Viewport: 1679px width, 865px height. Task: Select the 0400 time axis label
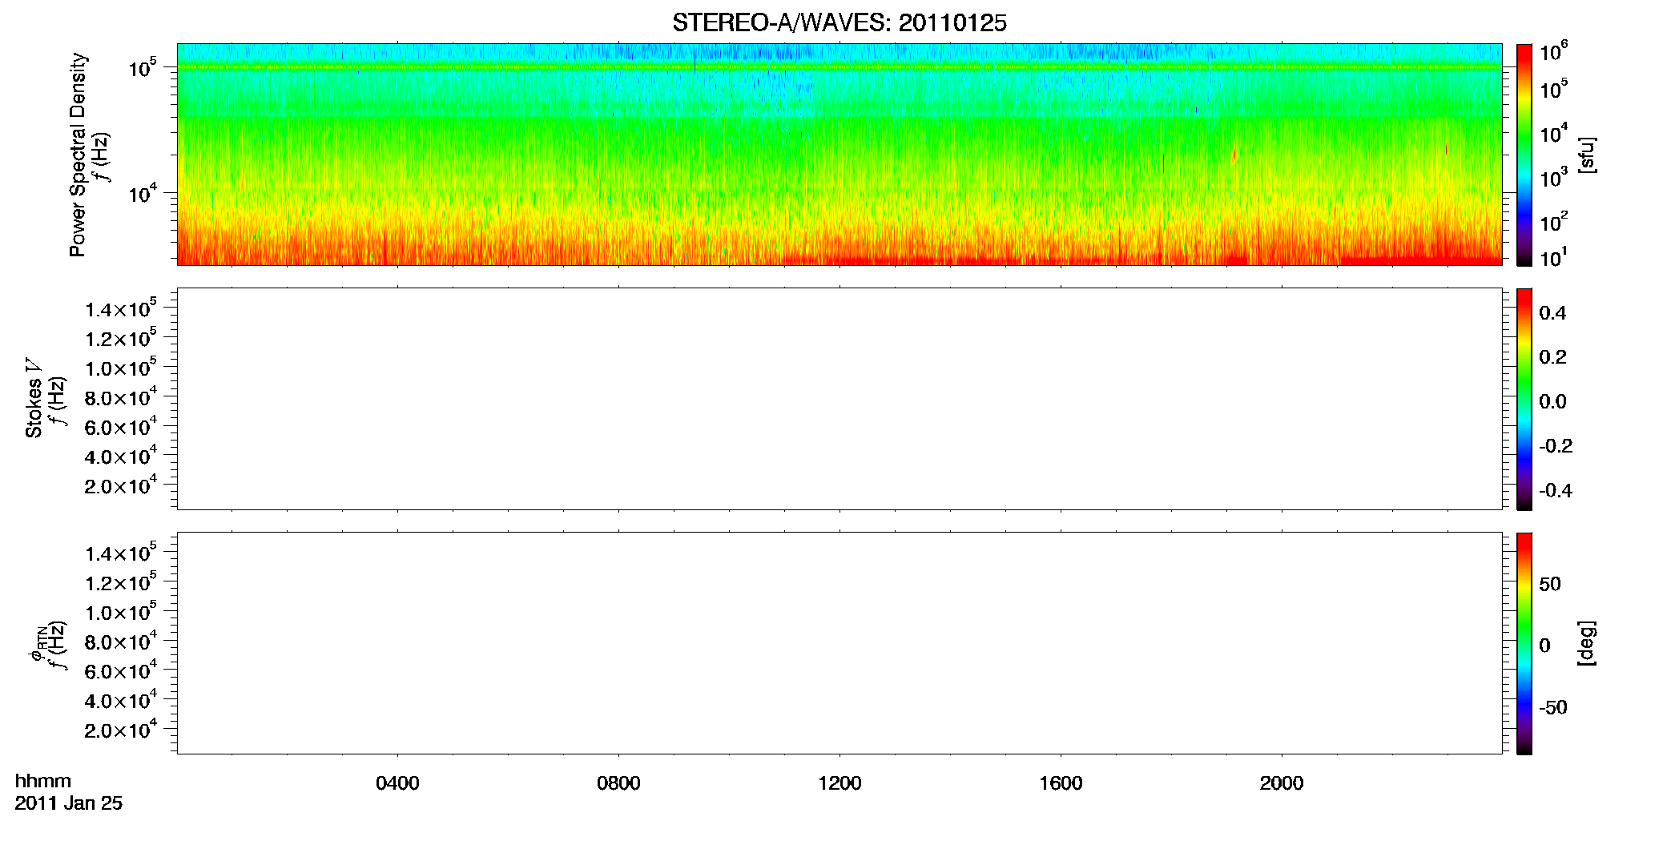[397, 783]
